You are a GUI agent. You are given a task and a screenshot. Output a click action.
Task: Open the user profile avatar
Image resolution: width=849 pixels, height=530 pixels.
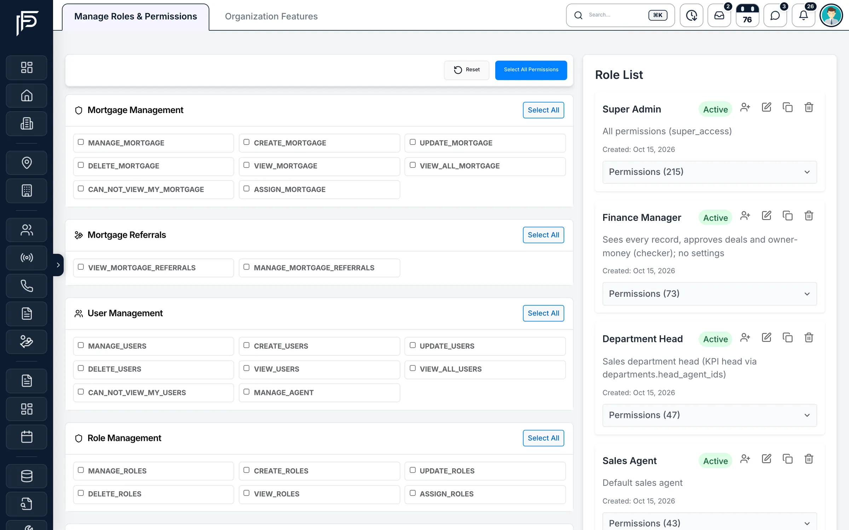pos(831,16)
